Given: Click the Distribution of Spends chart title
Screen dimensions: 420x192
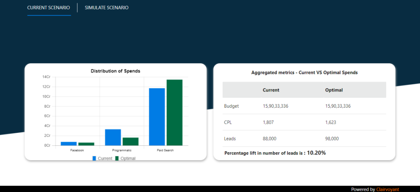Looking at the screenshot, I should (115, 71).
